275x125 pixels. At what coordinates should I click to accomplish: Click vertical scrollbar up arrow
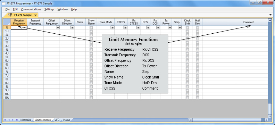pyautogui.click(x=270, y=20)
